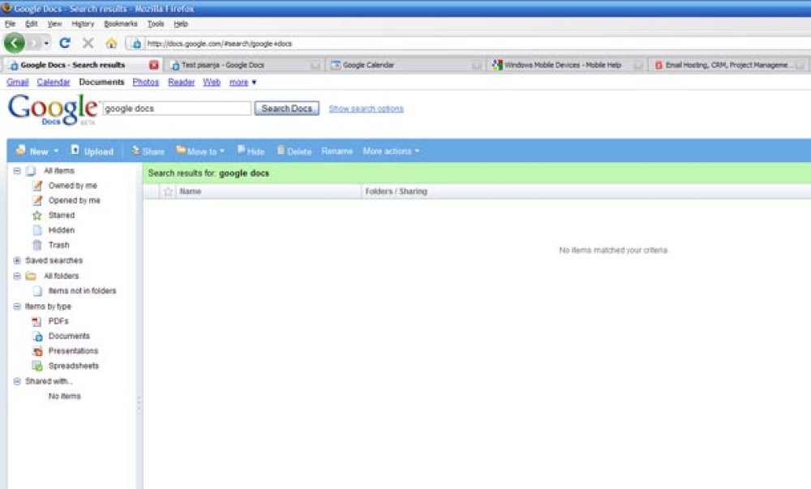
Task: Open the Trash folder
Action: tap(58, 245)
